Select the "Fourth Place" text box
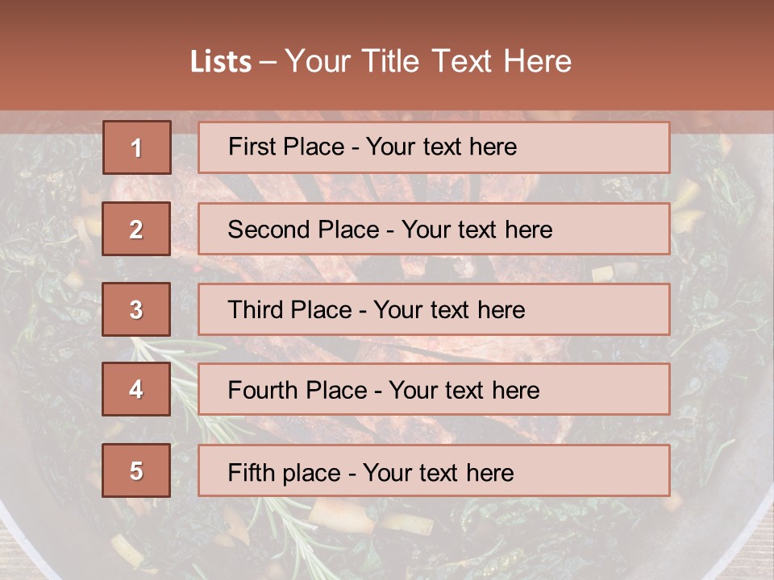774x580 pixels. pyautogui.click(x=434, y=390)
